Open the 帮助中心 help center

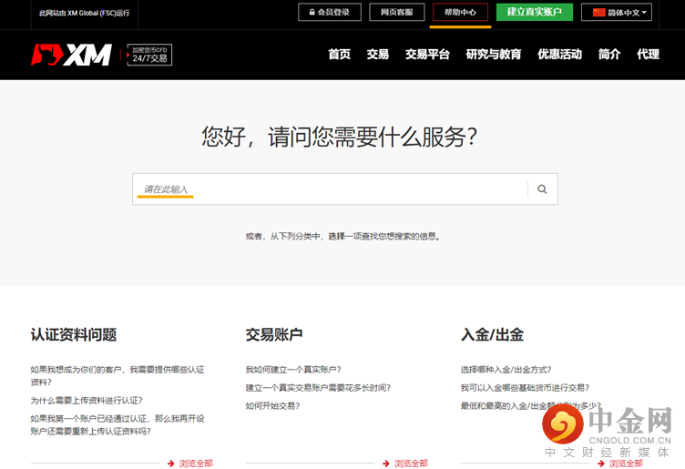tap(460, 12)
